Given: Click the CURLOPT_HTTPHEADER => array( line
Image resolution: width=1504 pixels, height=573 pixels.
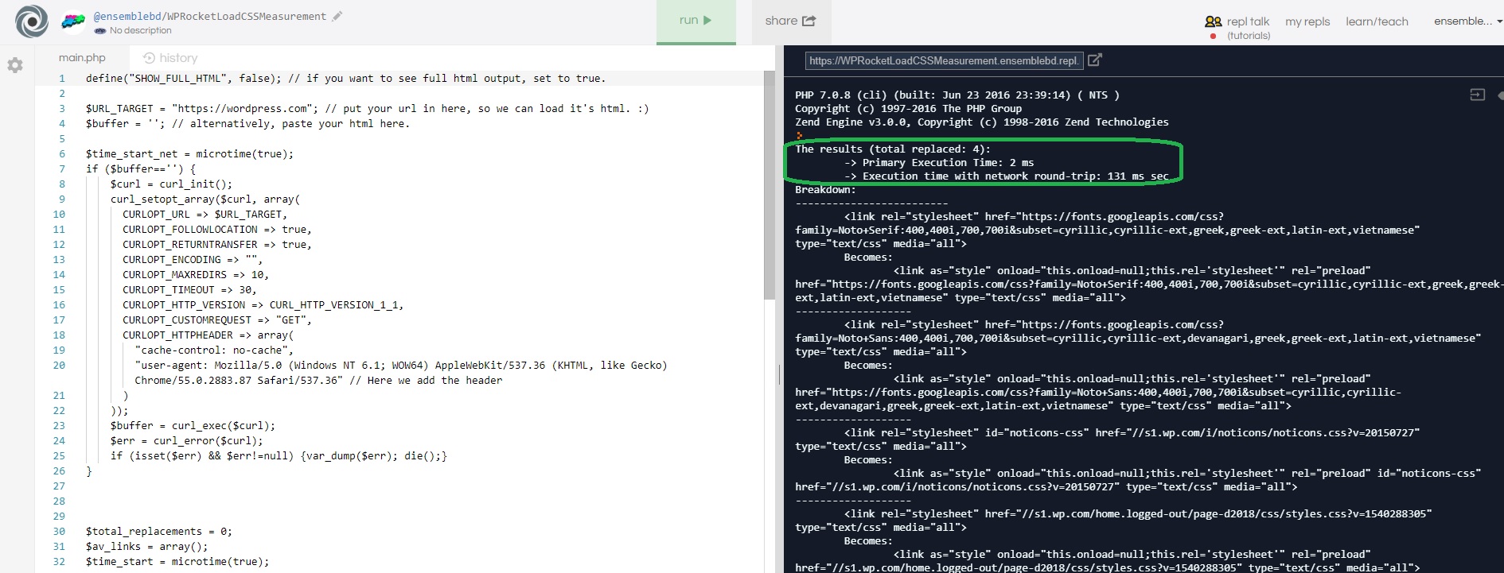Looking at the screenshot, I should [x=208, y=335].
